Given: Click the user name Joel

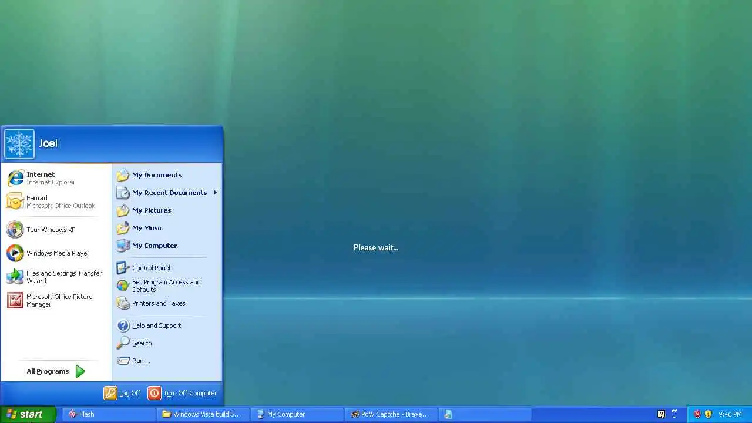Looking at the screenshot, I should point(48,143).
